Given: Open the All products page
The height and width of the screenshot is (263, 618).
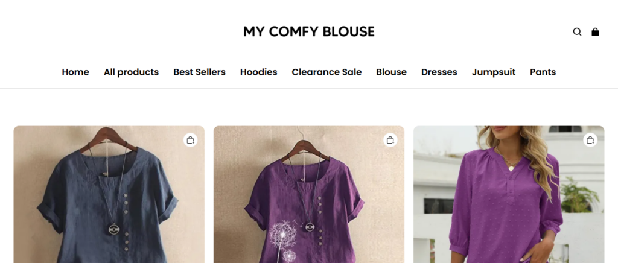Looking at the screenshot, I should coord(131,72).
